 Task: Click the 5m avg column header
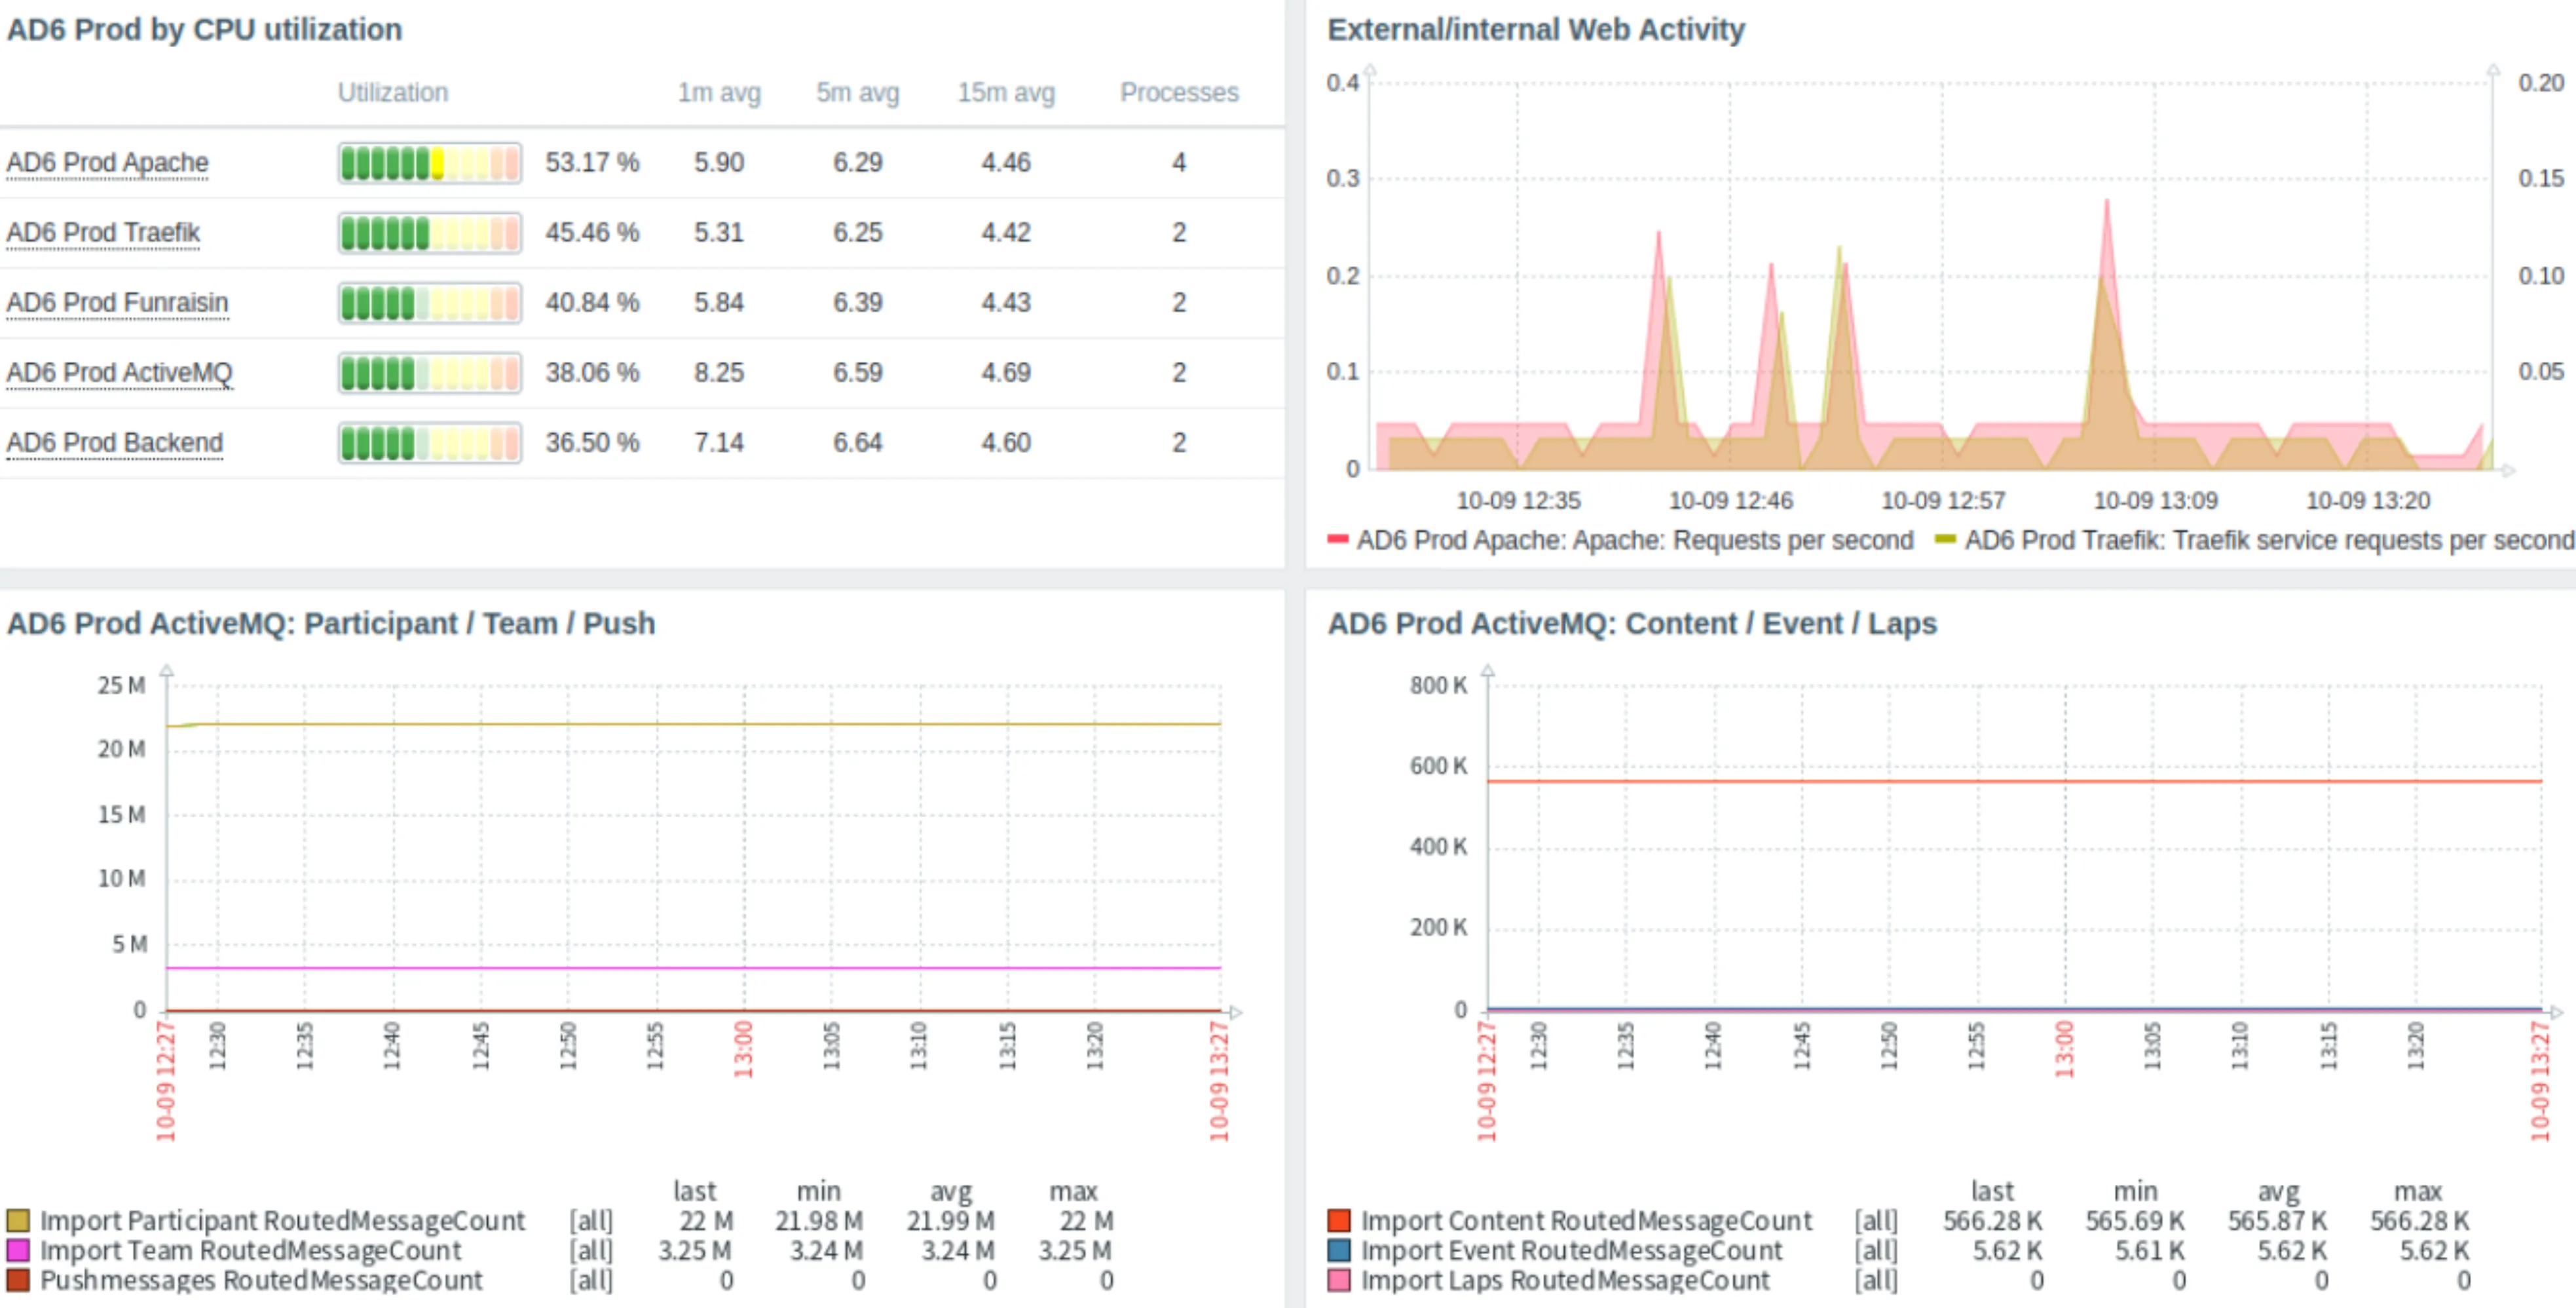[857, 92]
